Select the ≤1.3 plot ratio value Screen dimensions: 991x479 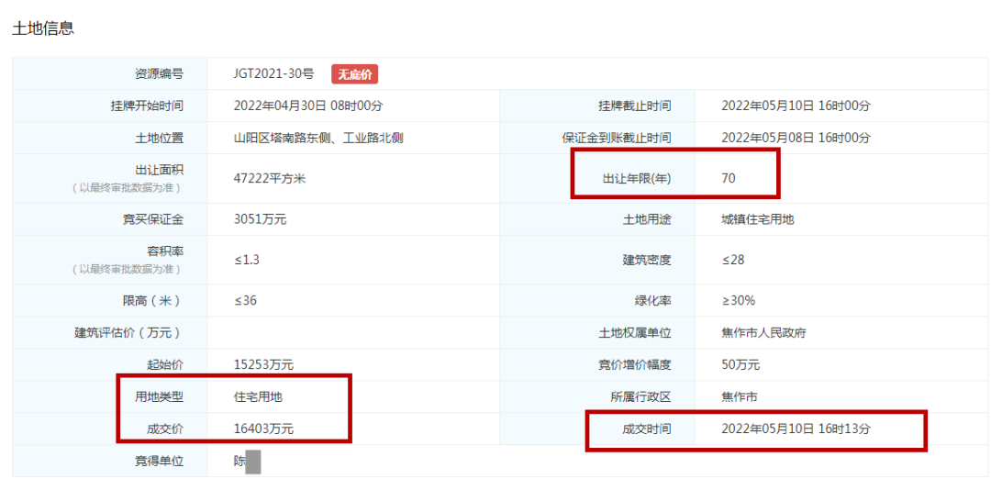click(x=247, y=260)
